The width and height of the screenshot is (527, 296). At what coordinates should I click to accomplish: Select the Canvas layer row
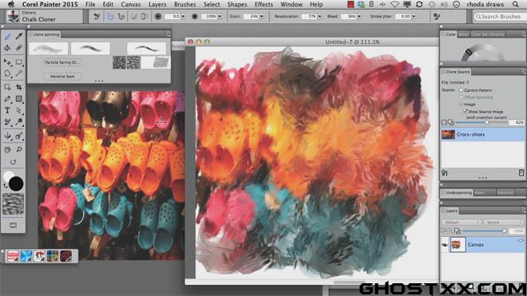click(x=482, y=245)
